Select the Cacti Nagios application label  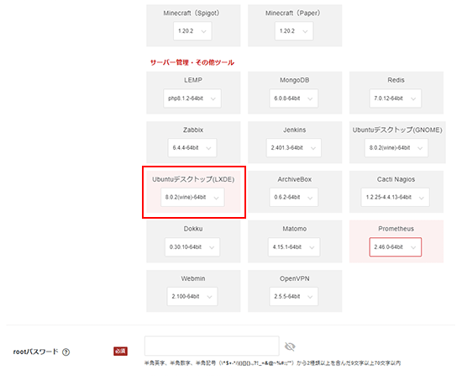click(396, 179)
